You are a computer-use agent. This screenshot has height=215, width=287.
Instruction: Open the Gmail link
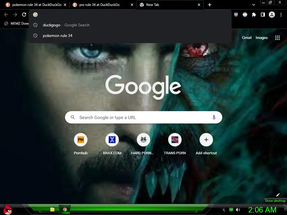coord(247,38)
